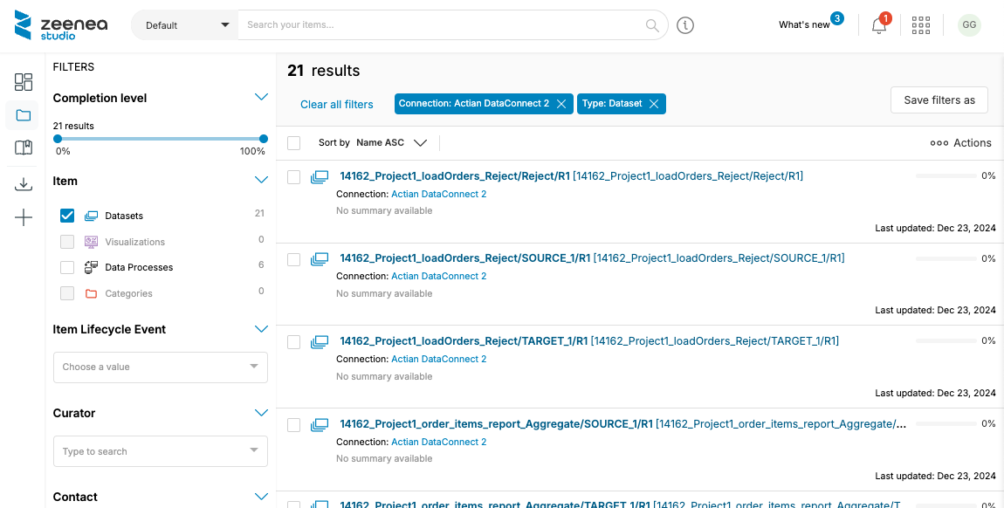Open the Default catalog dropdown
The image size is (1004, 508).
click(x=184, y=25)
